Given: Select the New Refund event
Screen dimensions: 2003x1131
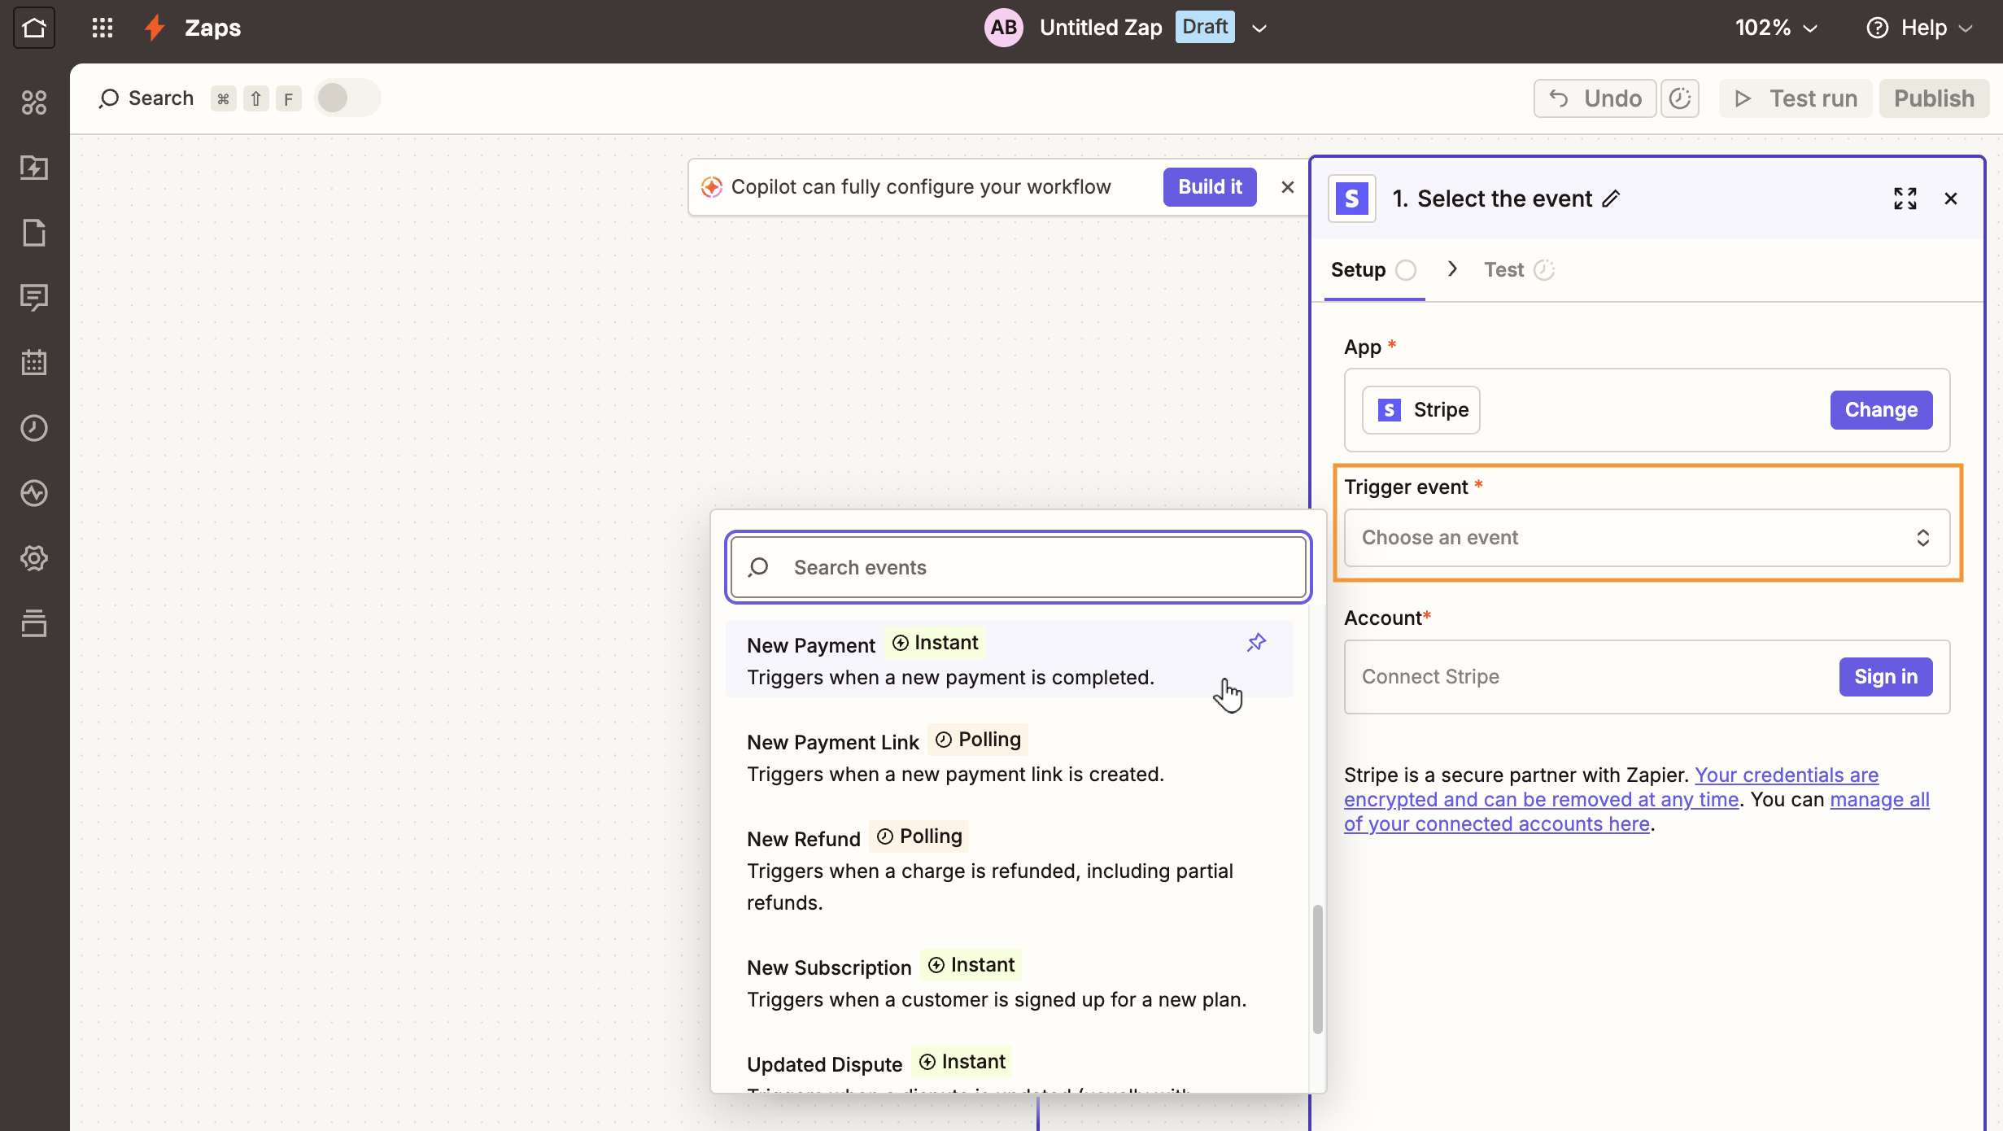Looking at the screenshot, I should click(x=1009, y=869).
